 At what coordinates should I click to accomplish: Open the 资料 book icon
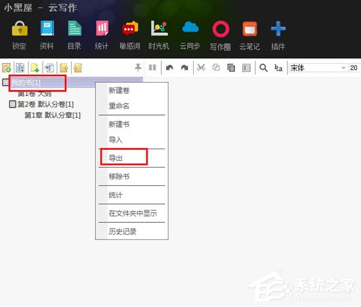[x=47, y=28]
